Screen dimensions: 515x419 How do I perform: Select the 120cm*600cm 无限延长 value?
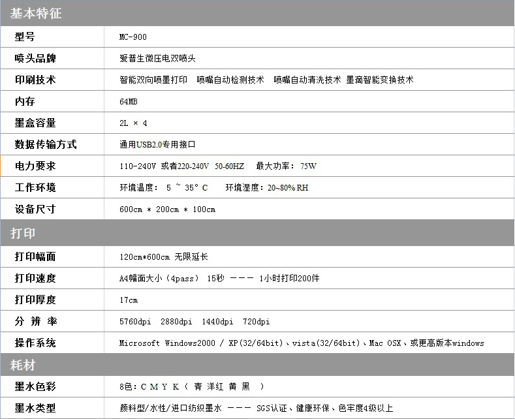click(164, 257)
